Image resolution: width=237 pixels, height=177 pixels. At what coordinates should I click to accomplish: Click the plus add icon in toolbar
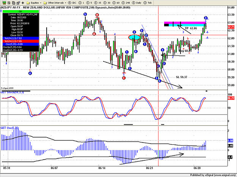point(23,3)
